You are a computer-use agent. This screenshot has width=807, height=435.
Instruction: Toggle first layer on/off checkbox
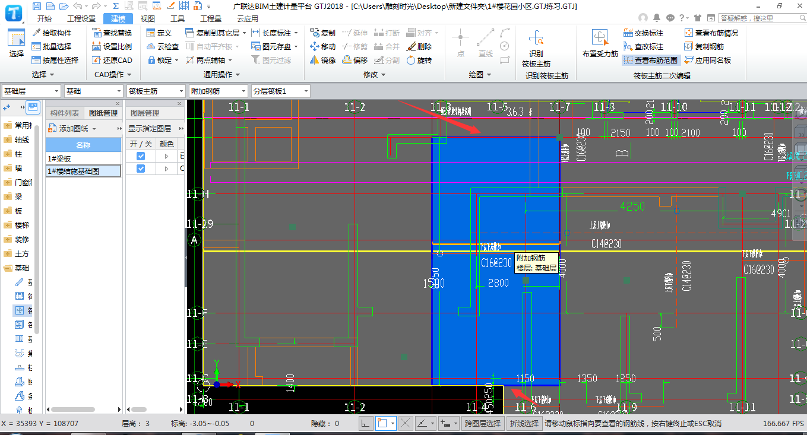pos(141,156)
